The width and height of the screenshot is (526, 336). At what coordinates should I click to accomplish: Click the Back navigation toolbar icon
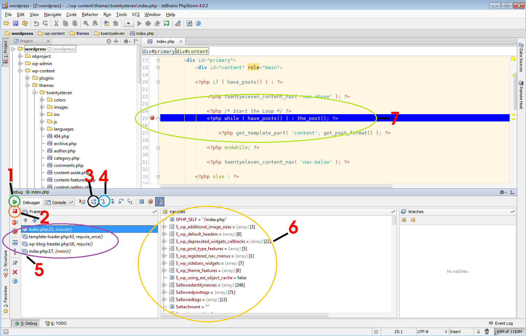click(x=106, y=23)
